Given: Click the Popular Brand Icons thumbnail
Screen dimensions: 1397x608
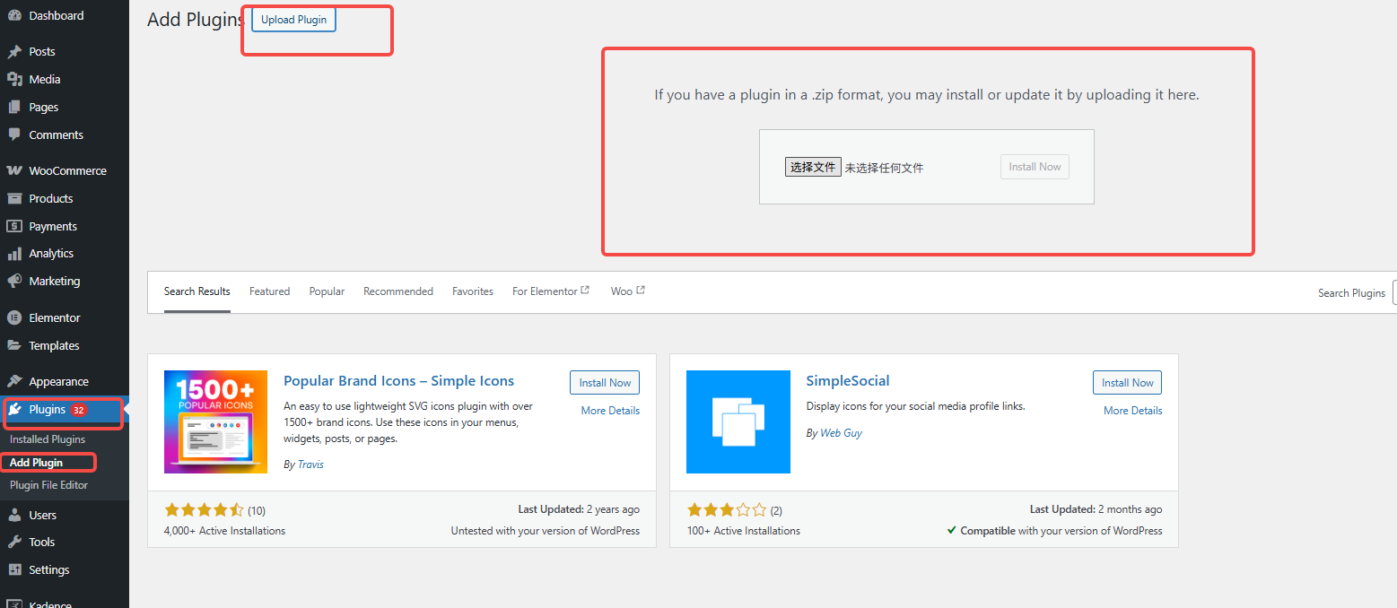Looking at the screenshot, I should (x=215, y=421).
